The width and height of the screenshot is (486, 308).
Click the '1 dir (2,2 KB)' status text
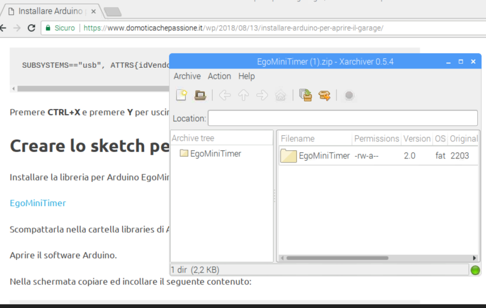(x=195, y=270)
